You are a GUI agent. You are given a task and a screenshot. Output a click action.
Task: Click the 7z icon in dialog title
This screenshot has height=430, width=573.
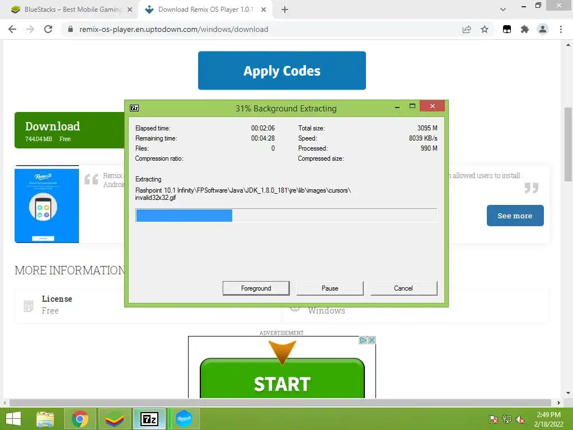[134, 108]
